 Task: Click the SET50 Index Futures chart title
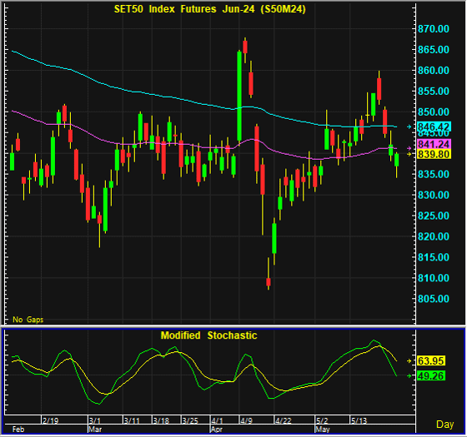coord(209,9)
